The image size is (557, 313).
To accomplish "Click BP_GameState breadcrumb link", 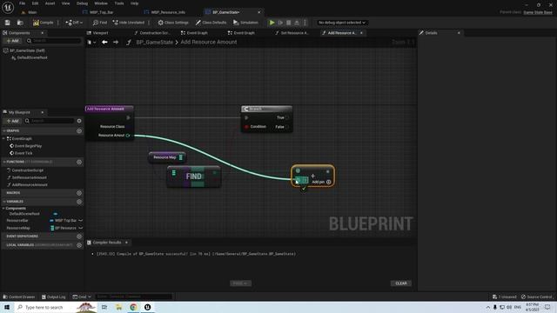I will click(155, 43).
